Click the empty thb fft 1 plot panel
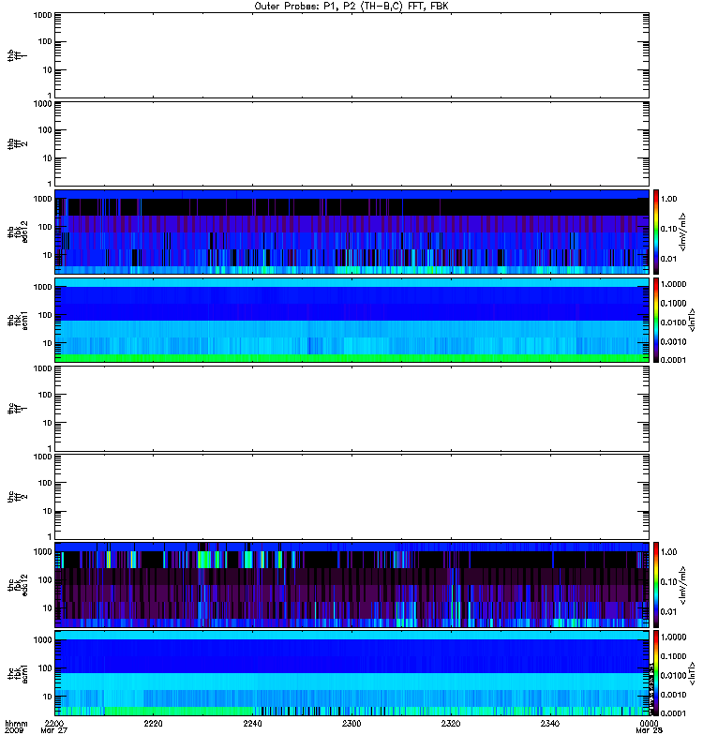The height and width of the screenshot is (750, 703). tap(351, 56)
